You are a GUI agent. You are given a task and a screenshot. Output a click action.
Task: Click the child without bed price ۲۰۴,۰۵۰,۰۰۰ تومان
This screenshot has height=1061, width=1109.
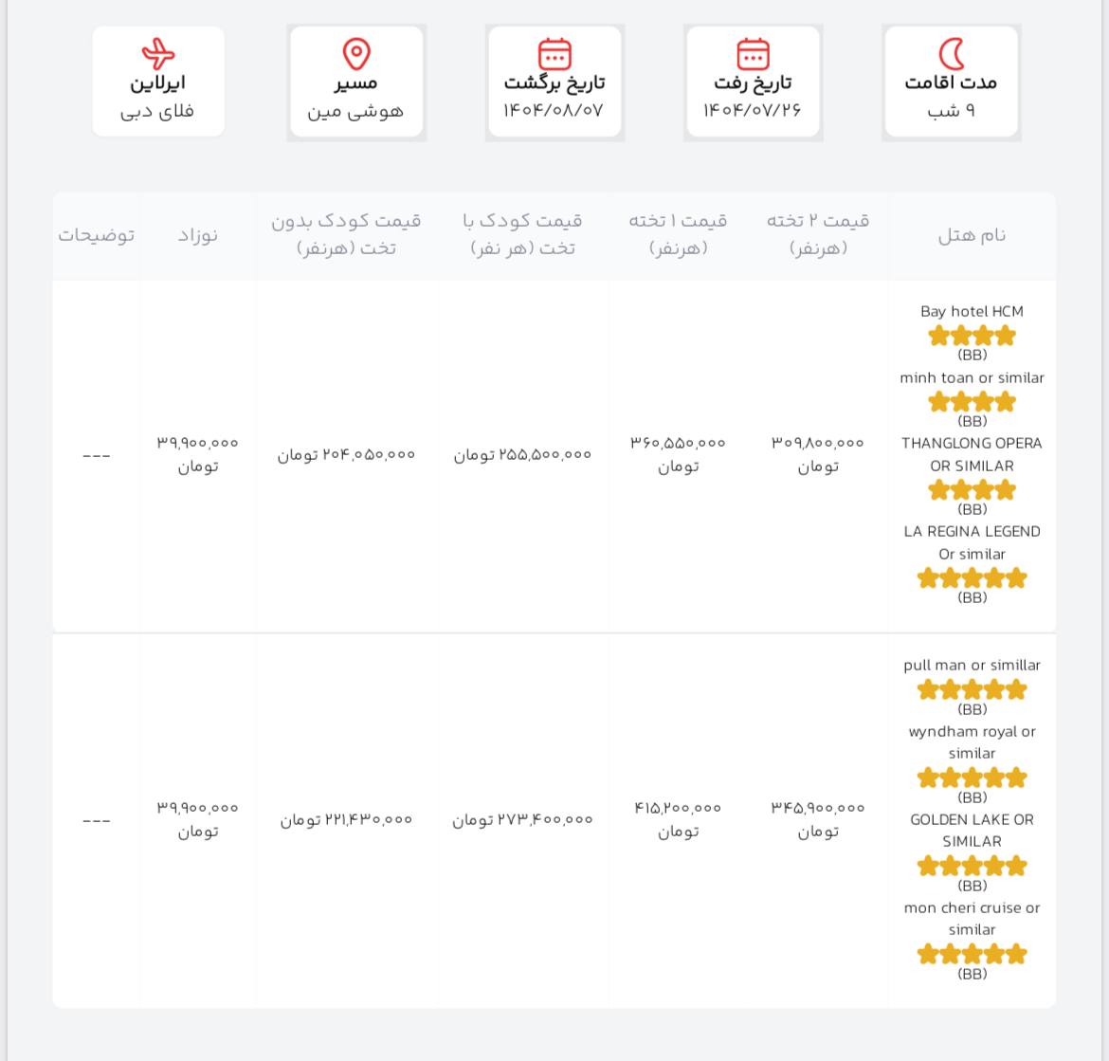(x=346, y=454)
